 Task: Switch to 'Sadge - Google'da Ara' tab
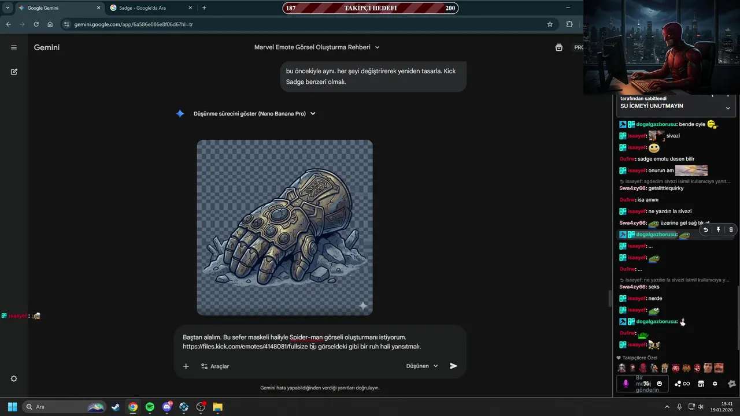point(151,8)
